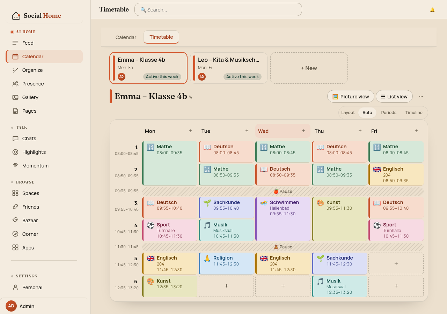Open the three-dots more options menu
The width and height of the screenshot is (447, 314).
pos(421,97)
